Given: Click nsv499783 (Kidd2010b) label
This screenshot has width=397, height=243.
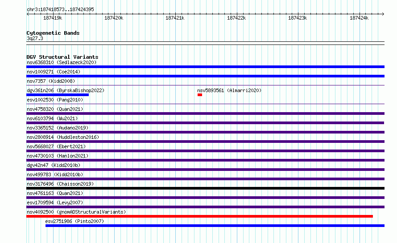Looking at the screenshot, I should pyautogui.click(x=55, y=174).
